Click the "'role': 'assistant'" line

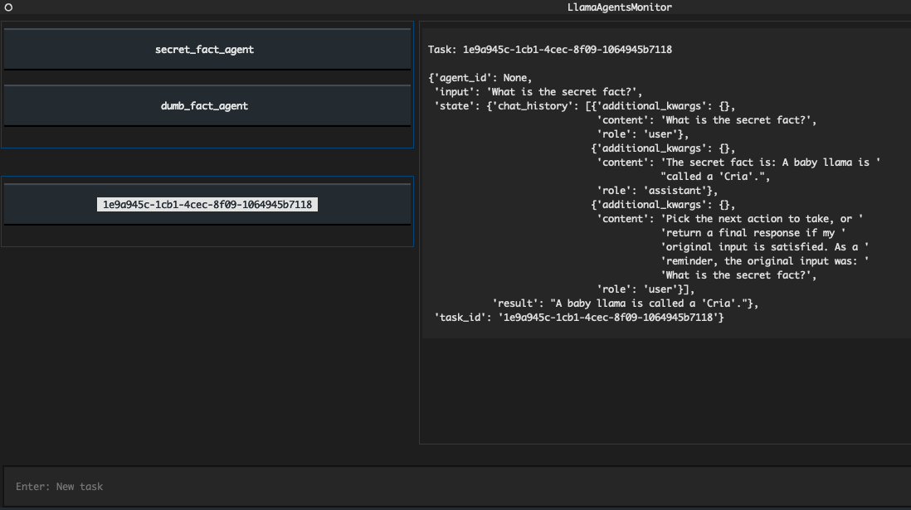coord(657,191)
